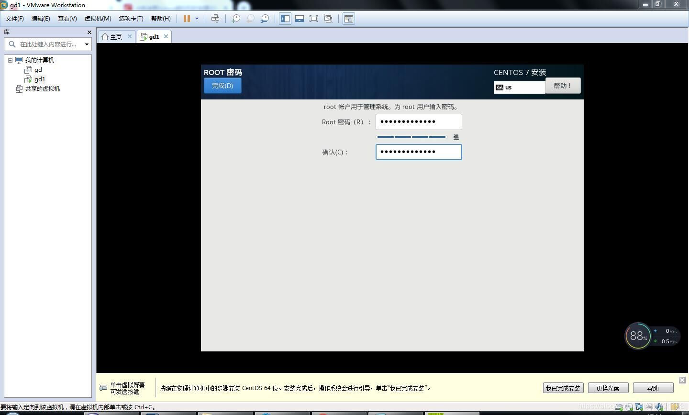Take a snapshot of the virtual machine
The width and height of the screenshot is (689, 415).
click(236, 19)
